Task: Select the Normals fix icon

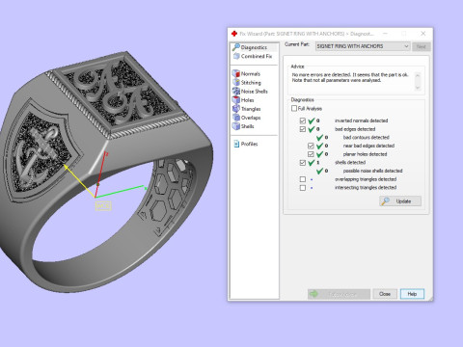Action: click(236, 73)
